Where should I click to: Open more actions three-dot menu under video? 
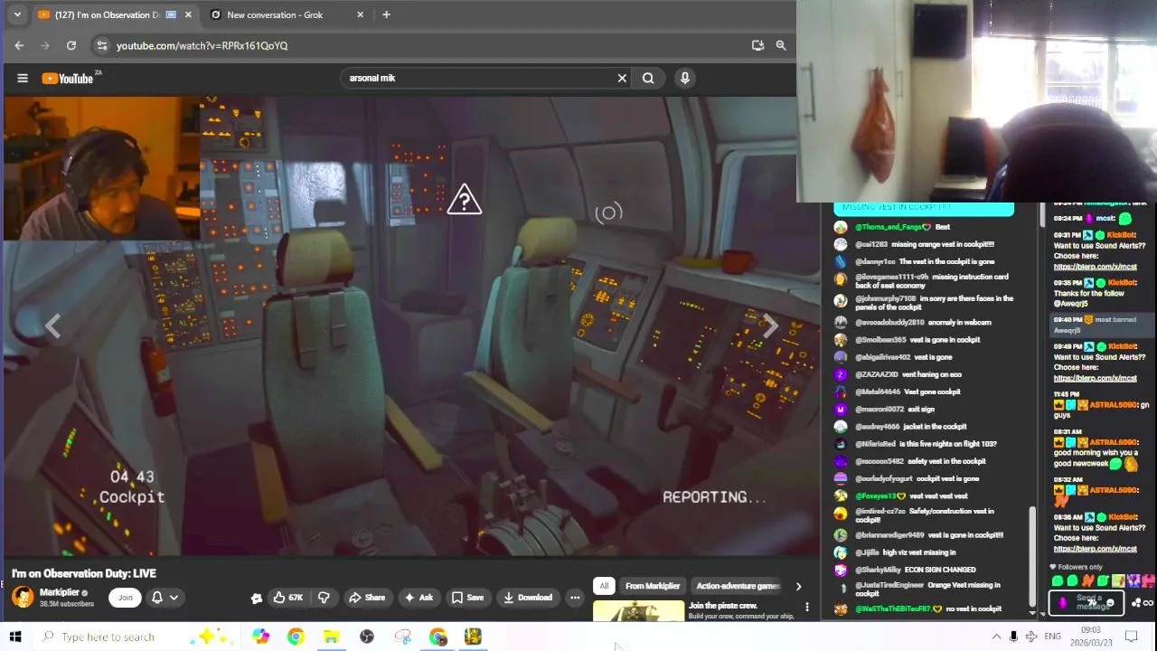(575, 598)
